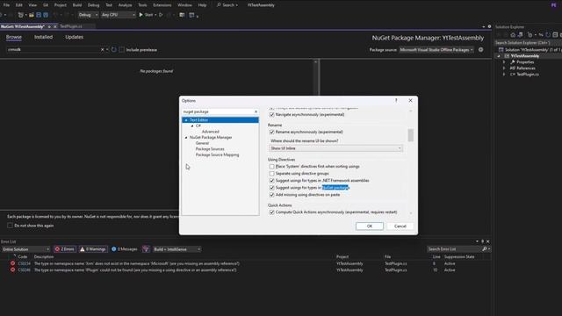Click Cancel in the Options dialog
The image size is (562, 316).
tap(400, 226)
